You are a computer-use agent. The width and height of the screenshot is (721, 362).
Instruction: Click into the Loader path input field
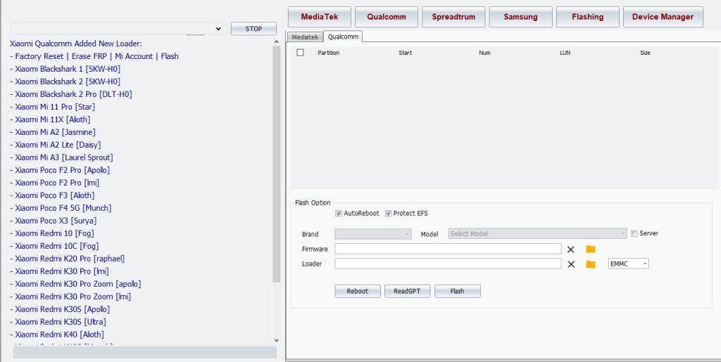pyautogui.click(x=448, y=264)
